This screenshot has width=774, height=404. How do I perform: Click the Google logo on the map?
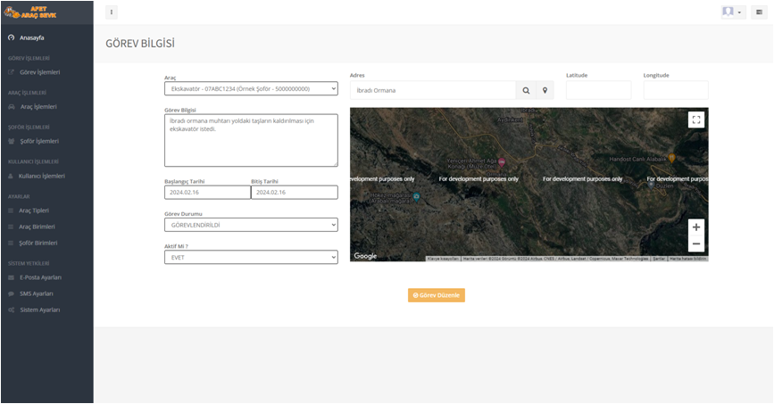tap(365, 256)
